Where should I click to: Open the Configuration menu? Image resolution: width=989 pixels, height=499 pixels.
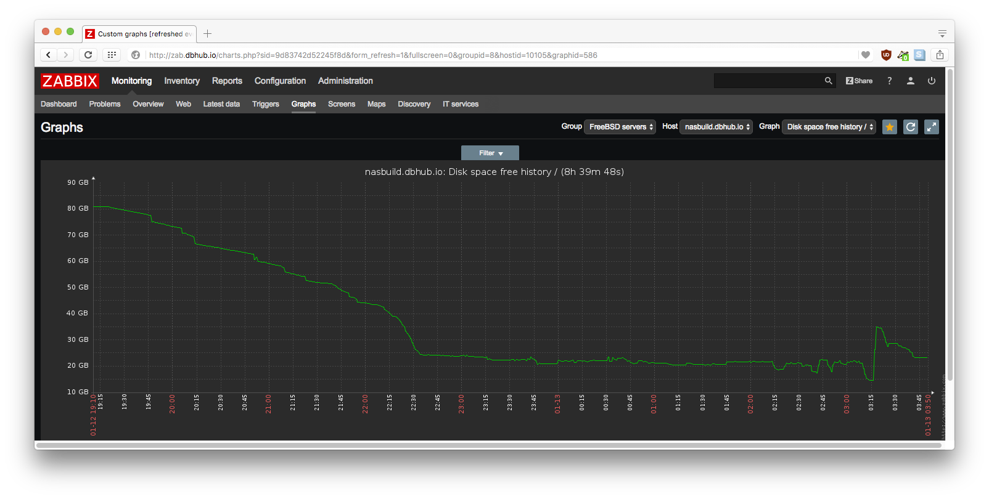click(280, 81)
